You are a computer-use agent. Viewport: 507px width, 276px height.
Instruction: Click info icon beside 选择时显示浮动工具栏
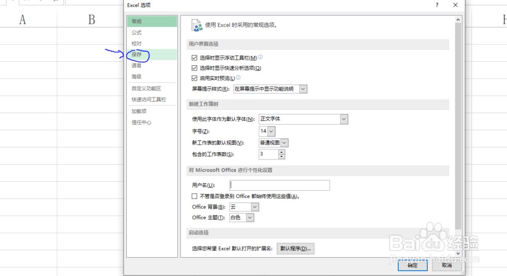tap(260, 57)
